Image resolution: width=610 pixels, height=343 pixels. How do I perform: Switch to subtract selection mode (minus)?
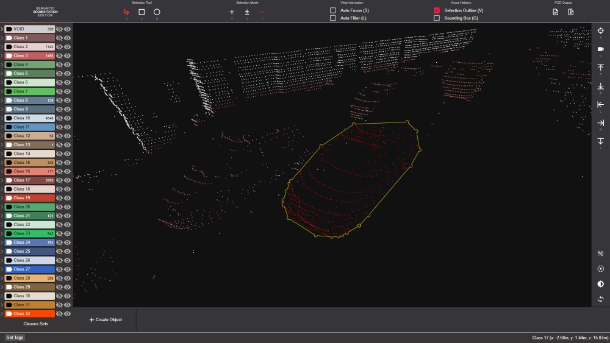262,12
